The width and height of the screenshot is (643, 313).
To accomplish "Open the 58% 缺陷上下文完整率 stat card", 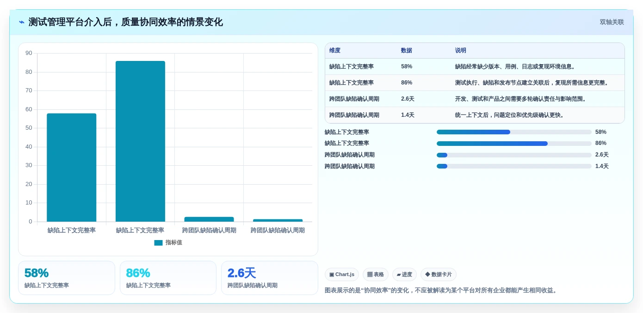I will pyautogui.click(x=67, y=278).
